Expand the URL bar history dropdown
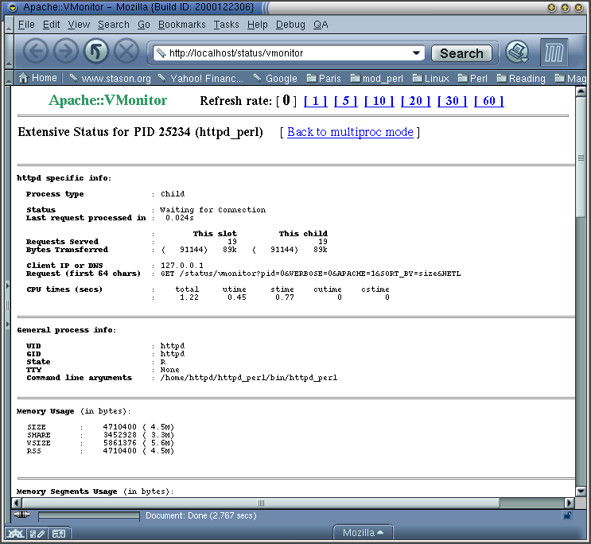This screenshot has width=591, height=544. [416, 53]
